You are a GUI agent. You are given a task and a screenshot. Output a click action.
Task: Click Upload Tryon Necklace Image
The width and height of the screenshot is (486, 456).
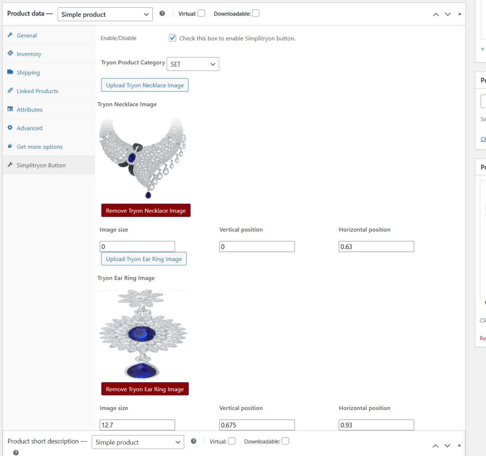click(145, 85)
